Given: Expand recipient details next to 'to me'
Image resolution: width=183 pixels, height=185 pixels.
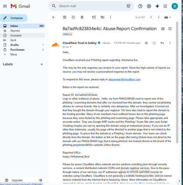Looking at the screenshot, I should point(71,47).
